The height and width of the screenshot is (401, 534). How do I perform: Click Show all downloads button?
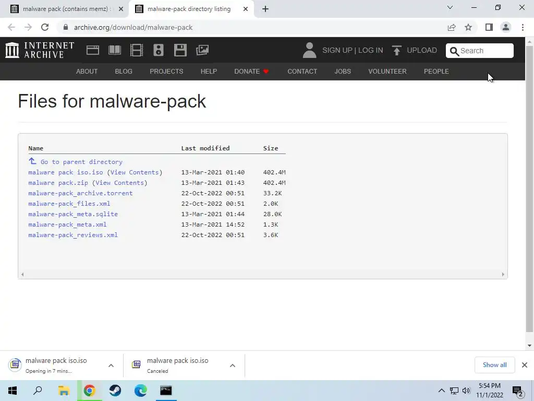coord(494,365)
